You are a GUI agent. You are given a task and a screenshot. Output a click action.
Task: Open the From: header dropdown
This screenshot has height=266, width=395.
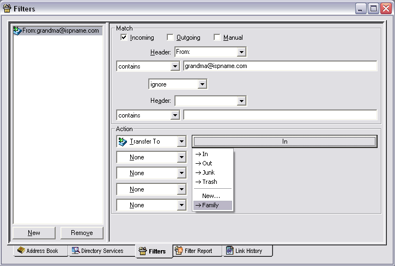[242, 52]
